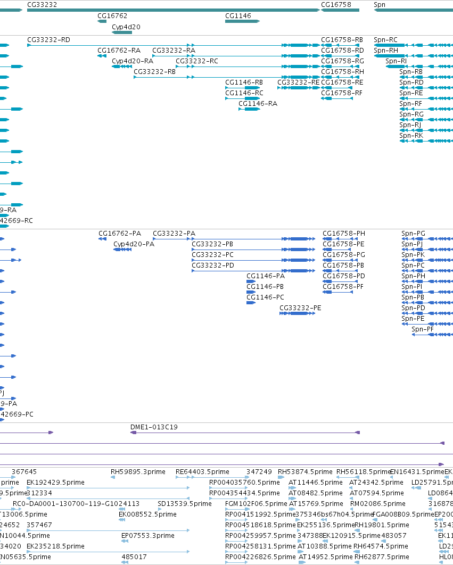This screenshot has height=565, width=453.
Task: Click protein CG16758-PH
Action: point(344,234)
